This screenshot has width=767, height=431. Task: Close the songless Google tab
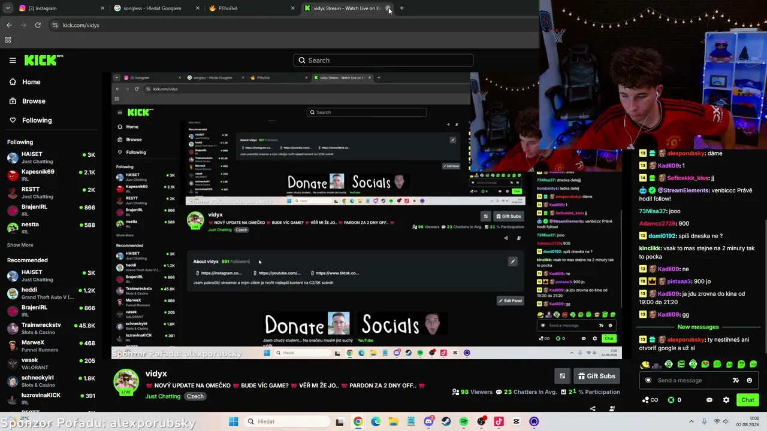[x=198, y=8]
